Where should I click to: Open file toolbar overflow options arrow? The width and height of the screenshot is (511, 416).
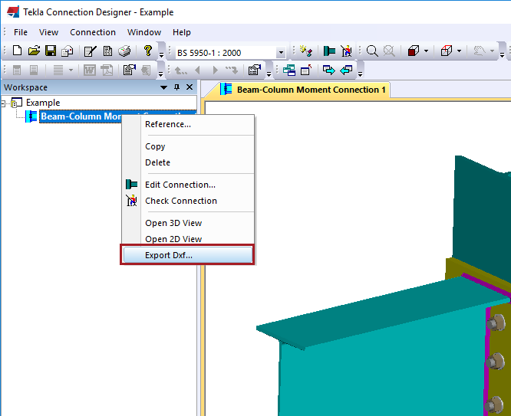pos(161,54)
